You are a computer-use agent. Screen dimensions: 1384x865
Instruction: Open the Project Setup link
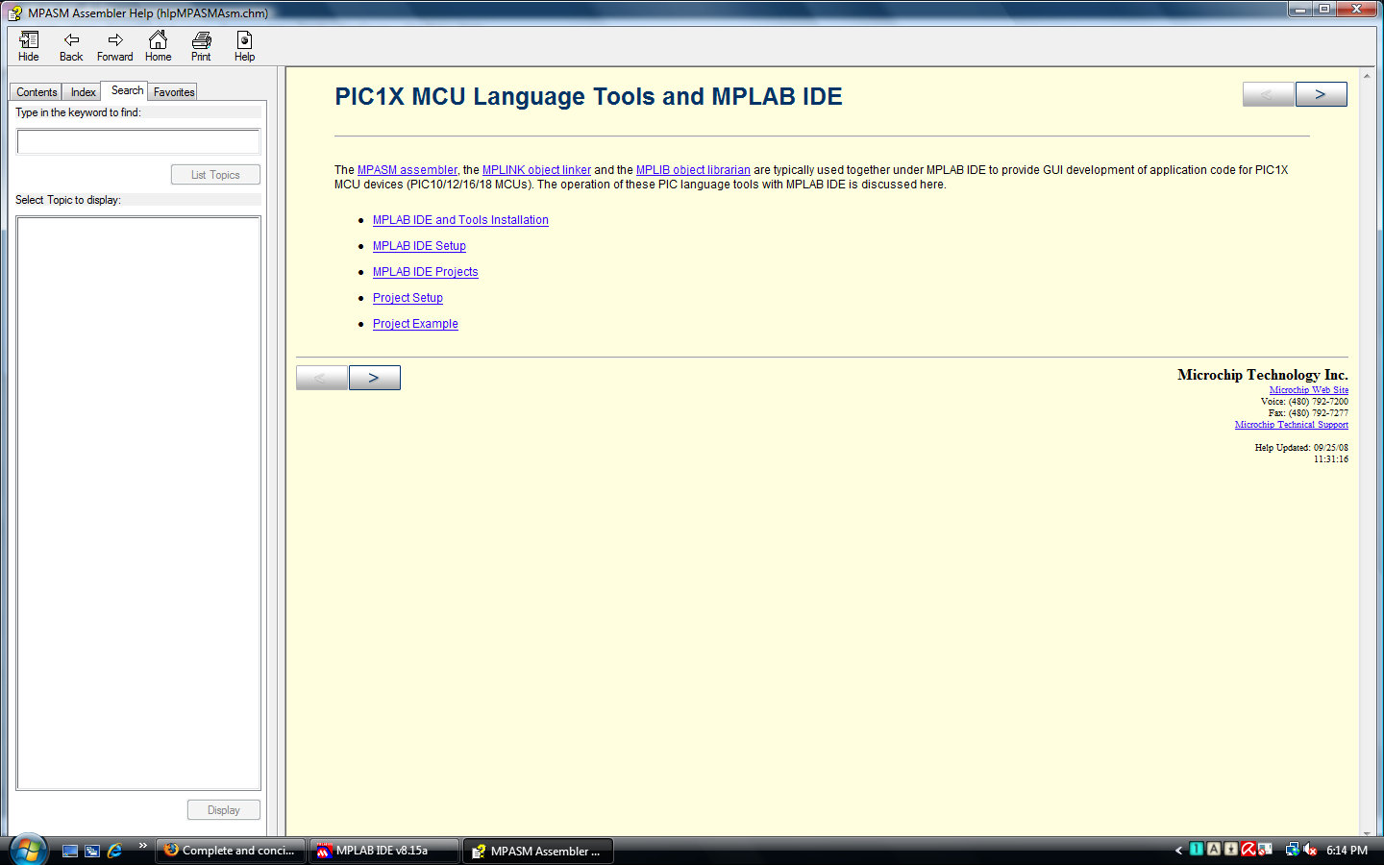click(x=408, y=298)
